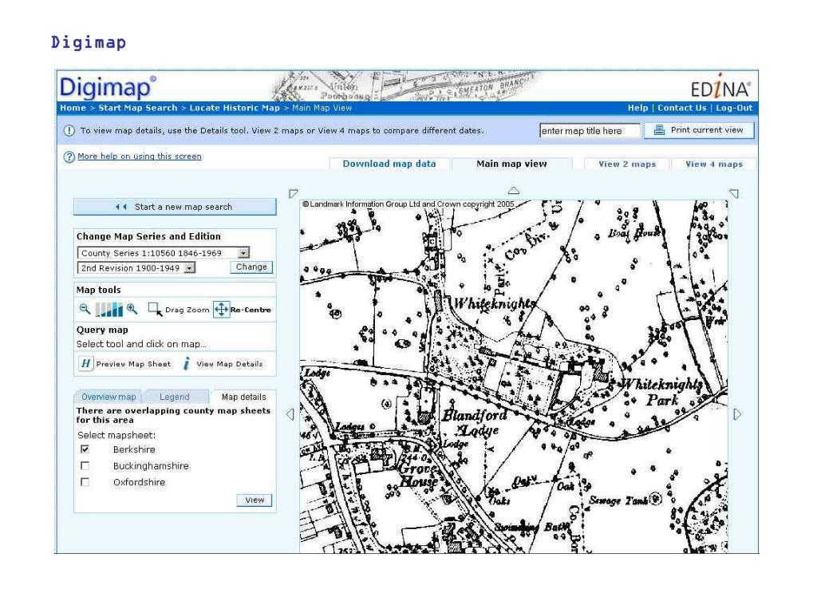Check the Oxfordshire mapsheet checkbox
This screenshot has height=613, width=817.
coord(85,482)
